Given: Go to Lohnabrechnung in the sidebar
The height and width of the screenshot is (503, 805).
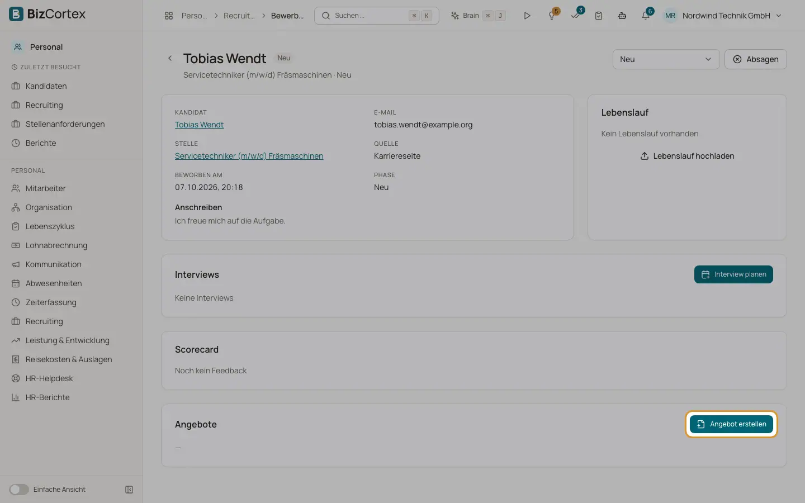Looking at the screenshot, I should click(56, 245).
